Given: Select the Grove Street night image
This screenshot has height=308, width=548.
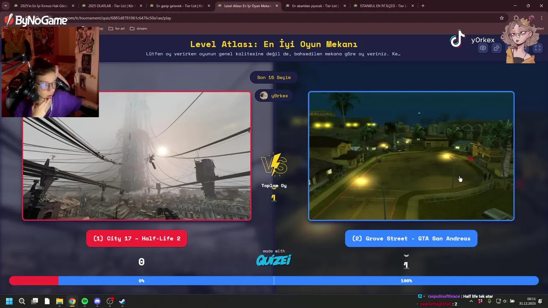Looking at the screenshot, I should (x=411, y=156).
